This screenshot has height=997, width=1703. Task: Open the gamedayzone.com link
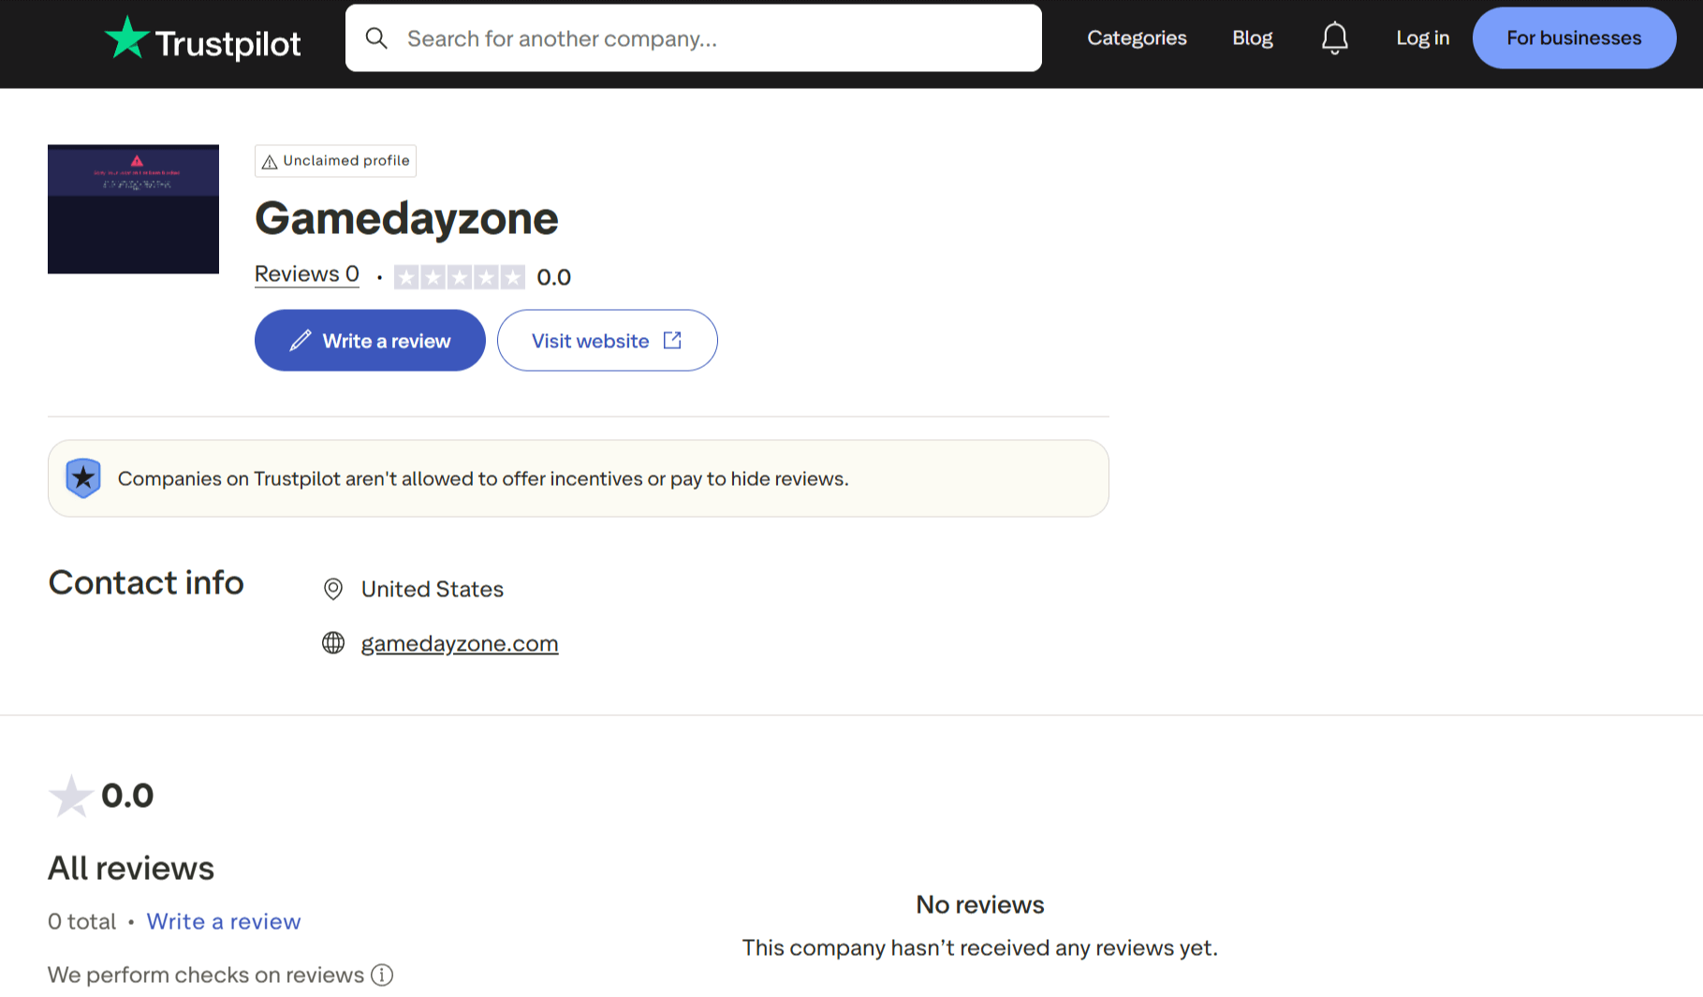[459, 643]
